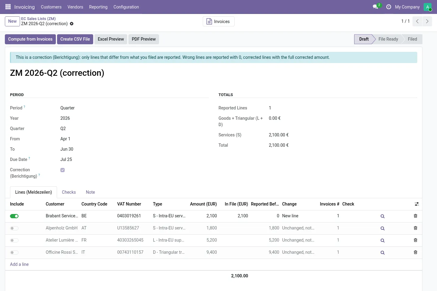Delete the Atelier Lumière line
This screenshot has width=437, height=291.
click(x=415, y=240)
